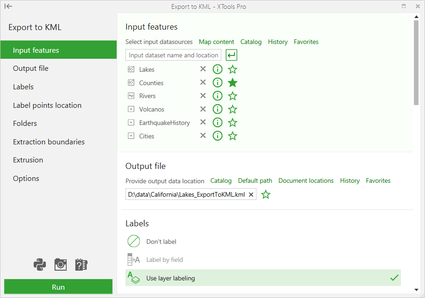Collapse the left panel with the arrow icon

tap(8, 6)
